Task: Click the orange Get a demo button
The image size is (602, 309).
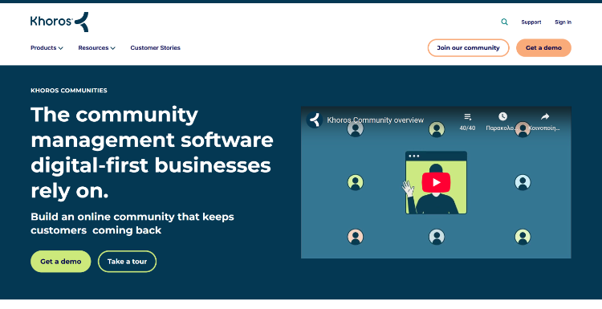Action: (x=543, y=48)
